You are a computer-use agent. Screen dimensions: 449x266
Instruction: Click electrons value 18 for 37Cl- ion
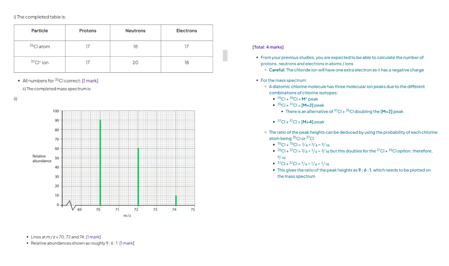tap(186, 63)
